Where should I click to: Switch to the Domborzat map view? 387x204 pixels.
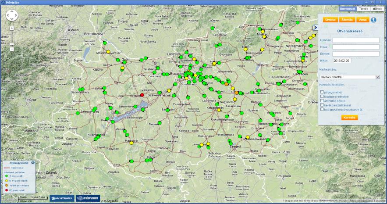coord(348,9)
